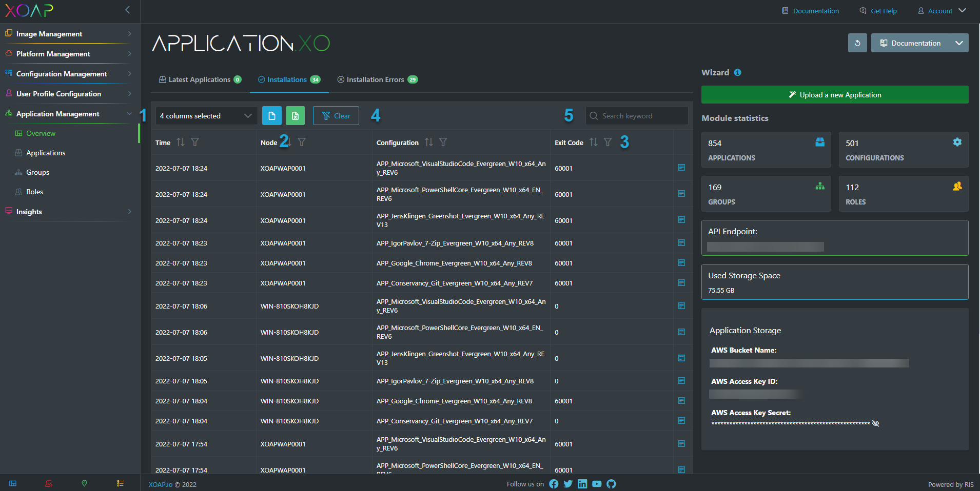Open the columns selected dropdown

tap(206, 116)
